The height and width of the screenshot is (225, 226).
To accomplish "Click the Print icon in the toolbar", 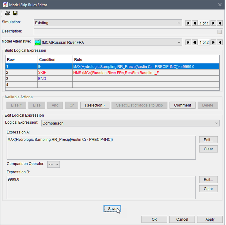I will (x=8, y=13).
